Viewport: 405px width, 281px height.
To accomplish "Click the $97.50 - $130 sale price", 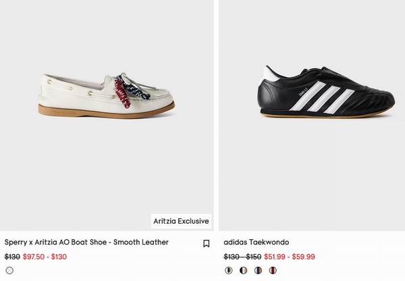I will (x=45, y=257).
